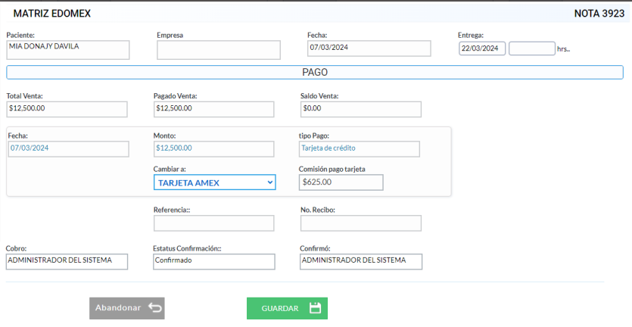The height and width of the screenshot is (327, 632).
Task: Click the Paciente field MIA DONAJY DAVILA
Action: click(67, 50)
